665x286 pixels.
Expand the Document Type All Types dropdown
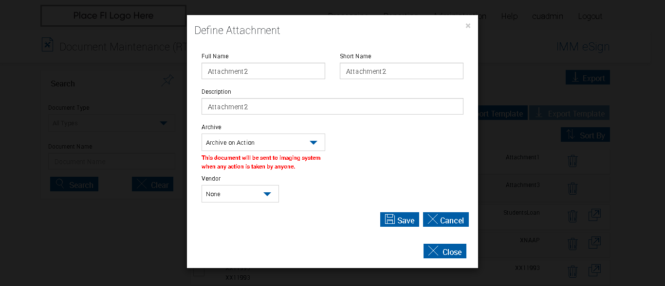click(111, 123)
